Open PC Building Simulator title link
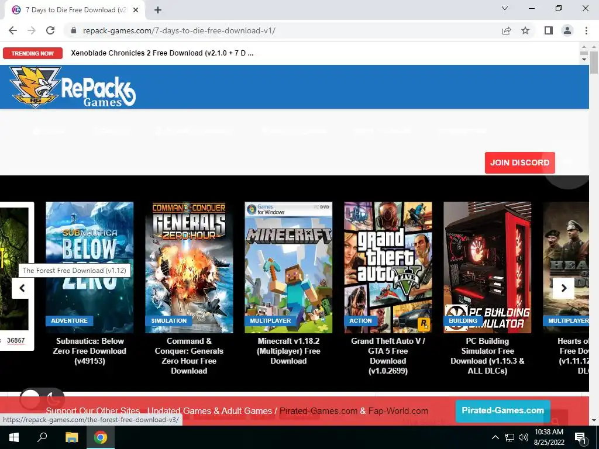The image size is (599, 449). tap(487, 356)
